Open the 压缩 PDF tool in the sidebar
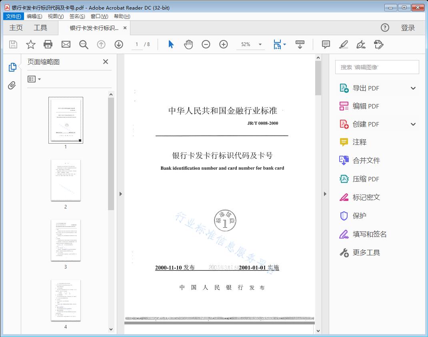Screen dimensions: 428x337 pos(366,179)
